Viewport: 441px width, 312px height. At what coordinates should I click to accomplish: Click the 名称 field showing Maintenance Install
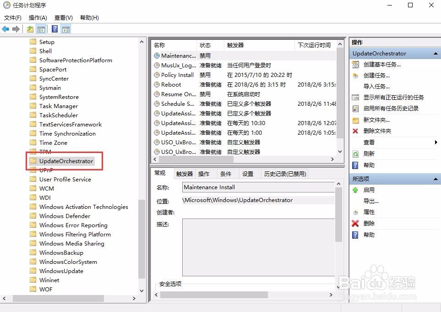[258, 187]
